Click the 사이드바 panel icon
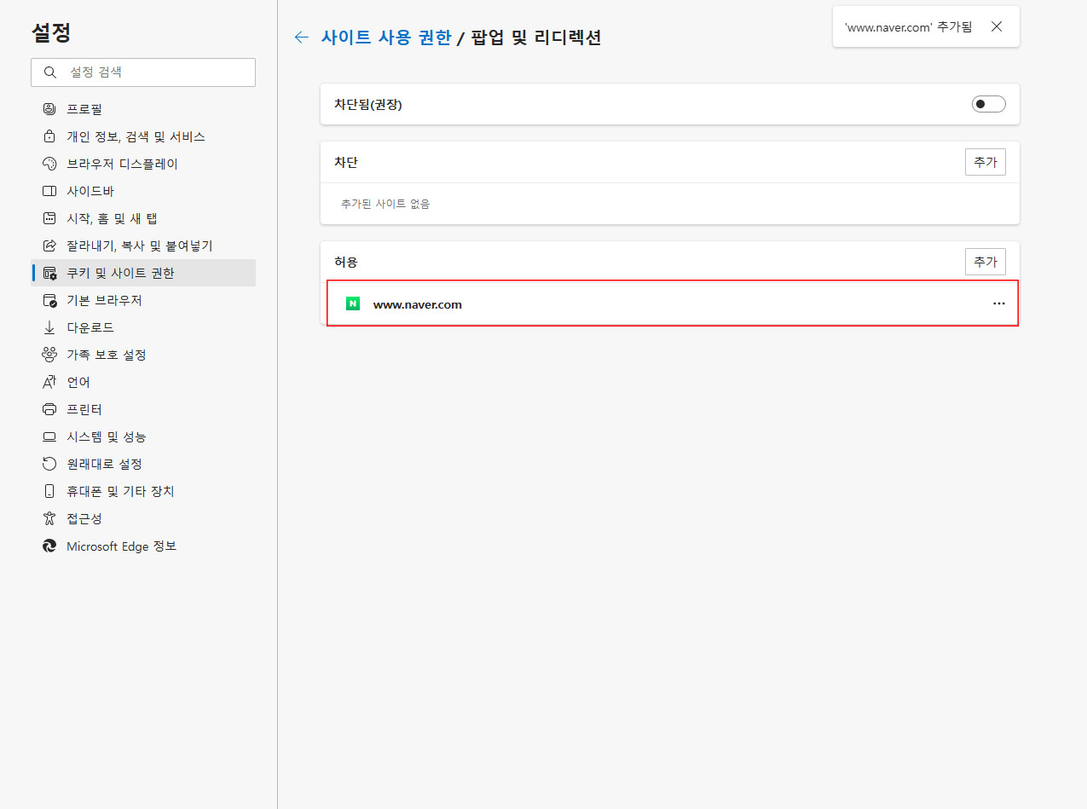The height and width of the screenshot is (809, 1087). 49,191
